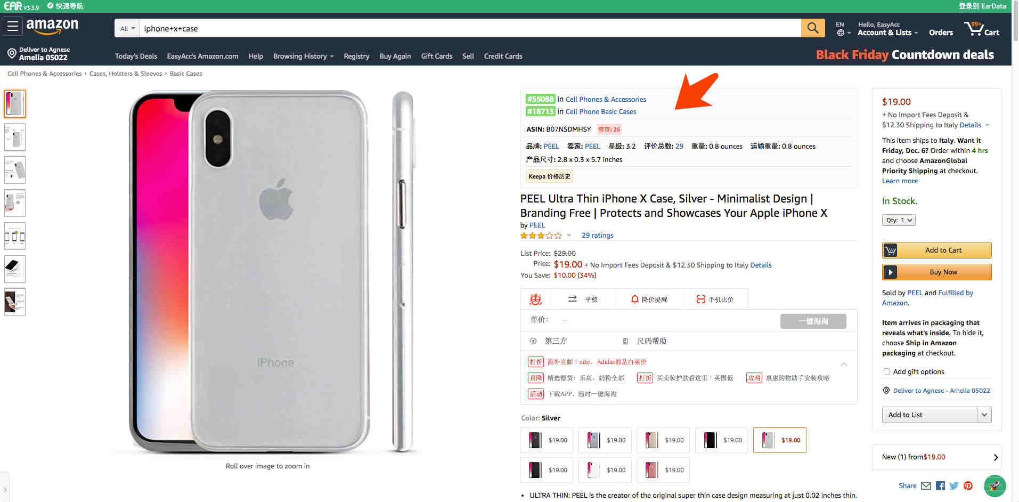Open Today's Deals in navigation bar
The height and width of the screenshot is (502, 1019).
[x=136, y=56]
